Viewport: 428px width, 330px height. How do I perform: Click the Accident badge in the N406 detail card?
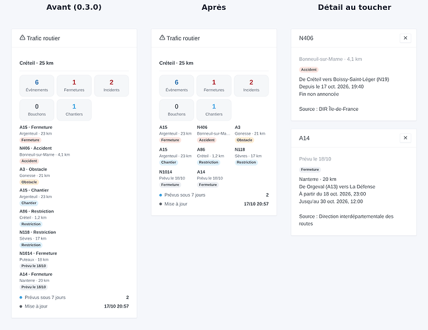[x=309, y=69]
